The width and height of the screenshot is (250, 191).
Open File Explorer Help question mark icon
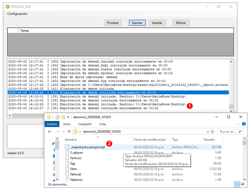click(244, 124)
